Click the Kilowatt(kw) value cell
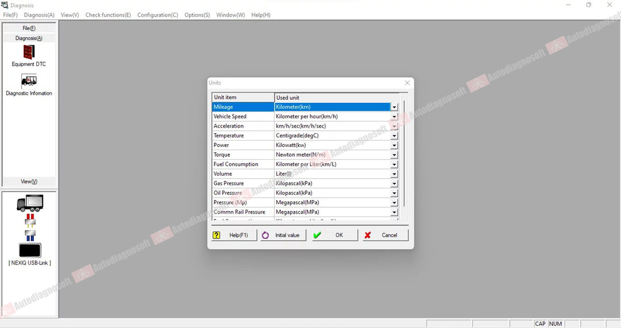 pyautogui.click(x=333, y=145)
